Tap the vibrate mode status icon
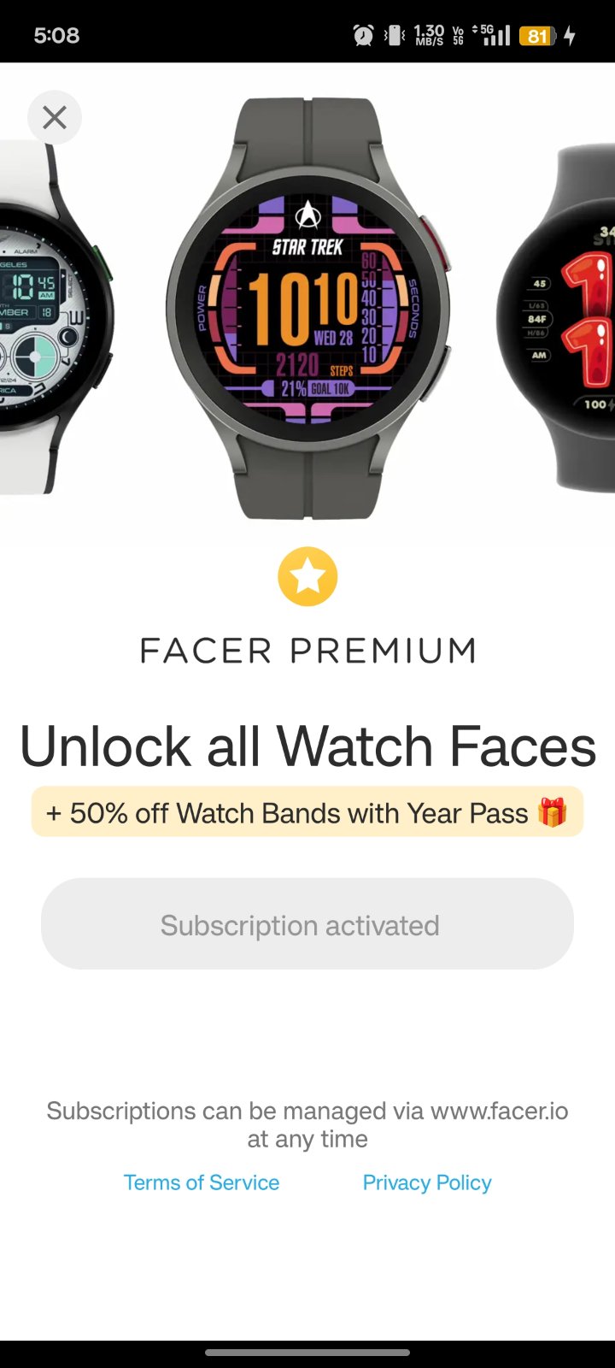Viewport: 615px width, 1368px height. pos(394,35)
